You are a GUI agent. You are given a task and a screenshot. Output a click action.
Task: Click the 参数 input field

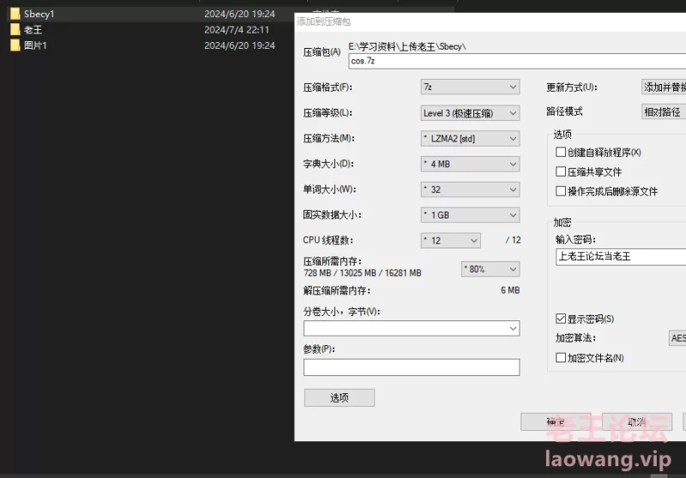412,367
